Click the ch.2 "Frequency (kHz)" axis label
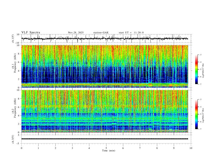215x166 pixels. coord(15,108)
